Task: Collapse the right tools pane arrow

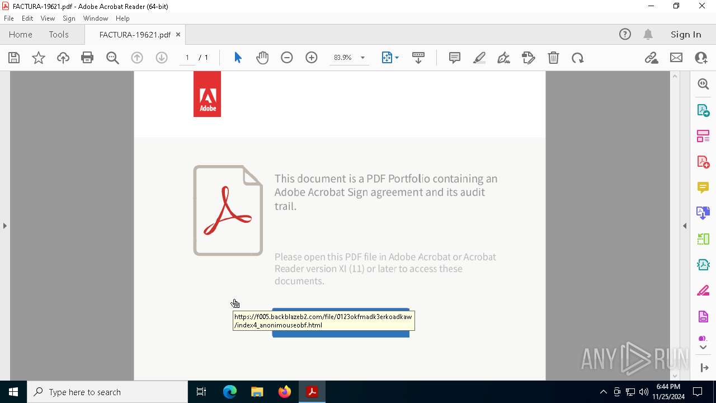Action: [685, 226]
